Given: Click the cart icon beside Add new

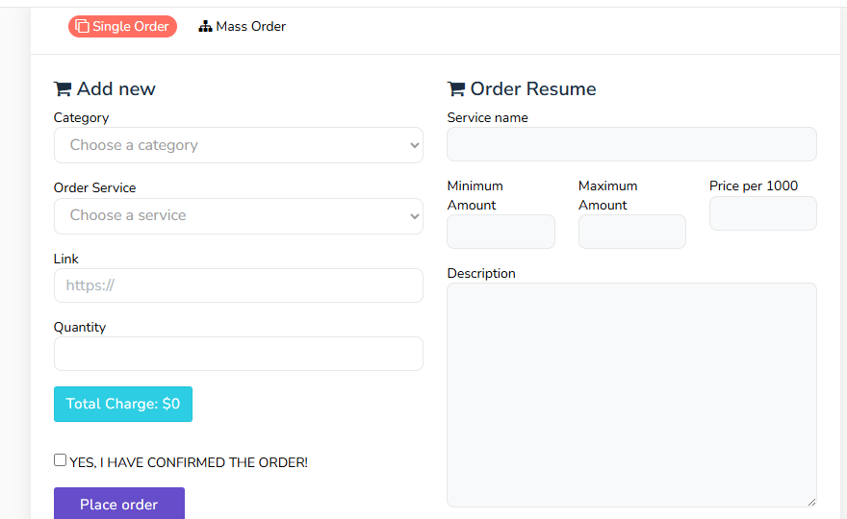Looking at the screenshot, I should [63, 89].
